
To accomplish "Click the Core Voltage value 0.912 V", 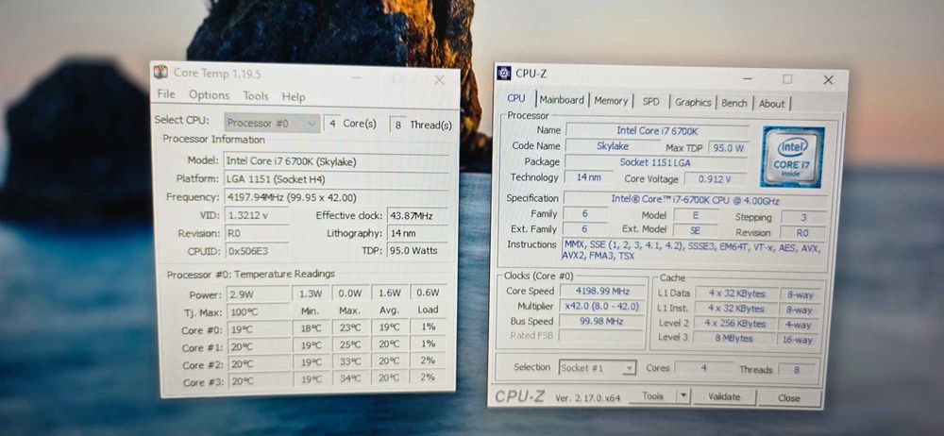I will coord(715,179).
